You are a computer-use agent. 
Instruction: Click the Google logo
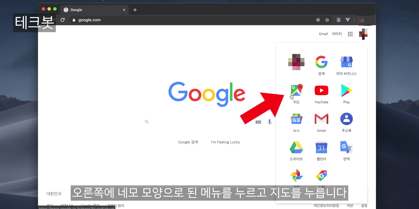click(x=207, y=94)
